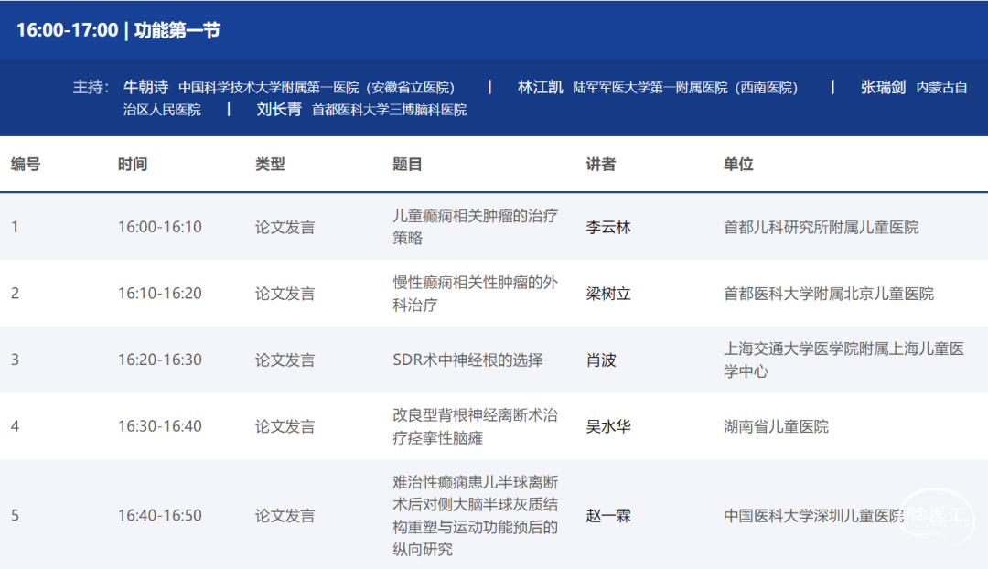The height and width of the screenshot is (569, 988).
Task: Select the 类型 column header
Action: tap(270, 165)
